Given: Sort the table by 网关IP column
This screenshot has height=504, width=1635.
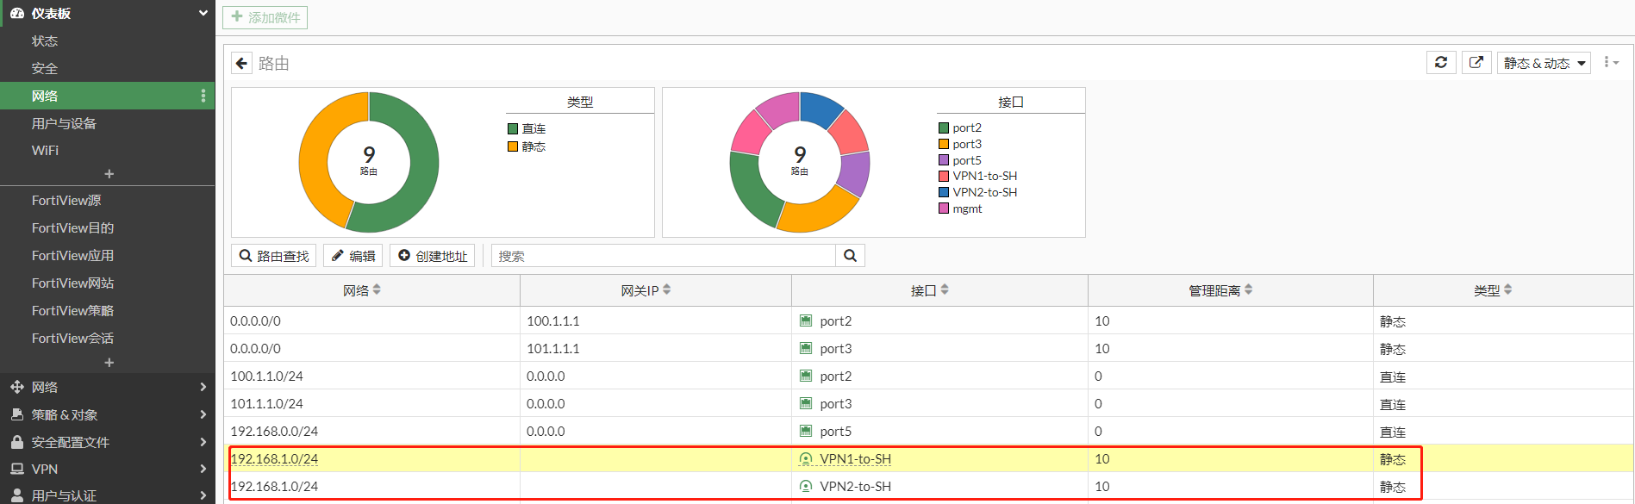Looking at the screenshot, I should tap(646, 290).
